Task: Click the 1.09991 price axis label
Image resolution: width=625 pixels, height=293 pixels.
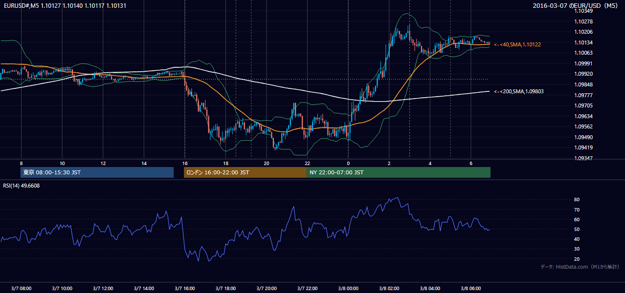Action: pos(583,63)
